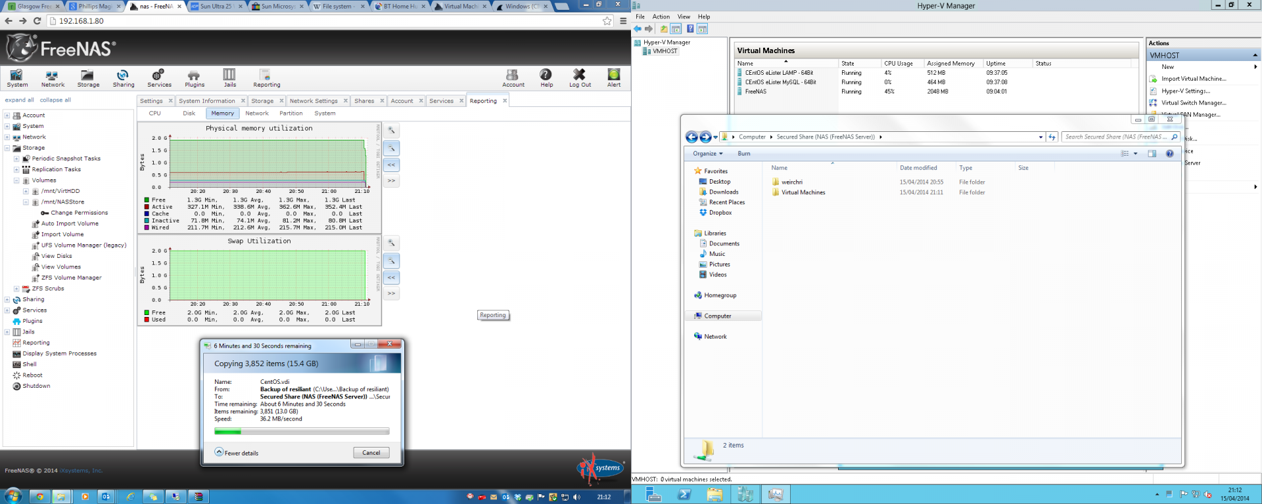Expand the ZFS Scrubs tree node
The width and height of the screenshot is (1262, 504).
point(16,289)
